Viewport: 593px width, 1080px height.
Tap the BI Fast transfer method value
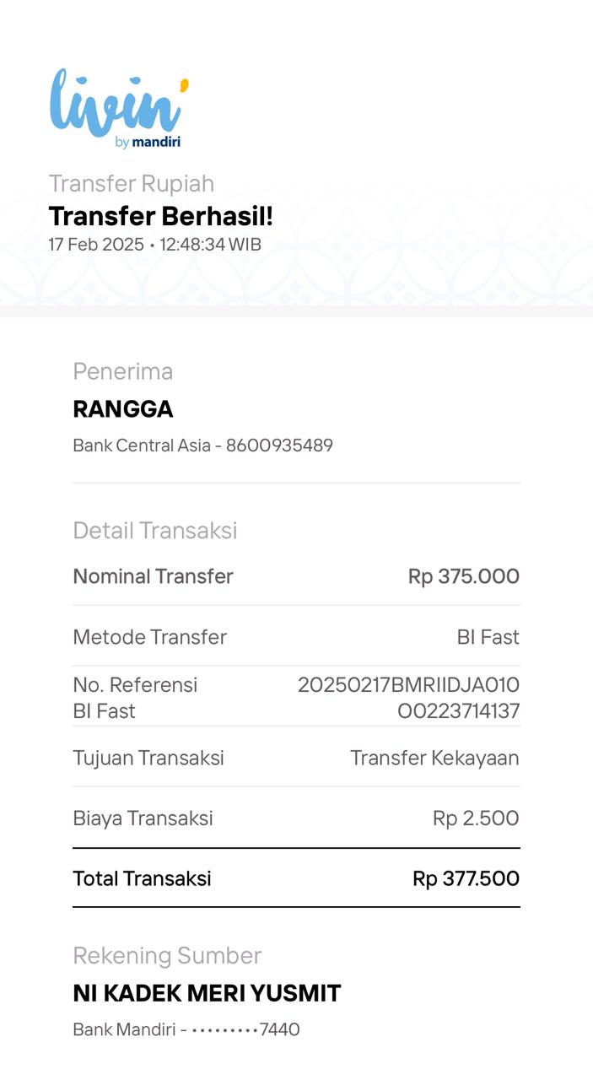[x=488, y=637]
